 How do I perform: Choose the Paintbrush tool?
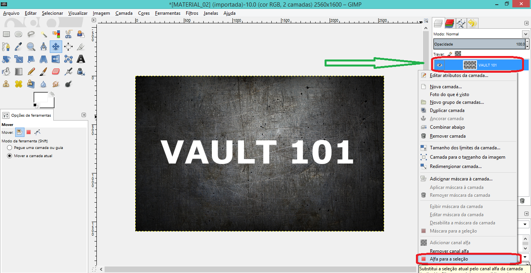click(44, 72)
